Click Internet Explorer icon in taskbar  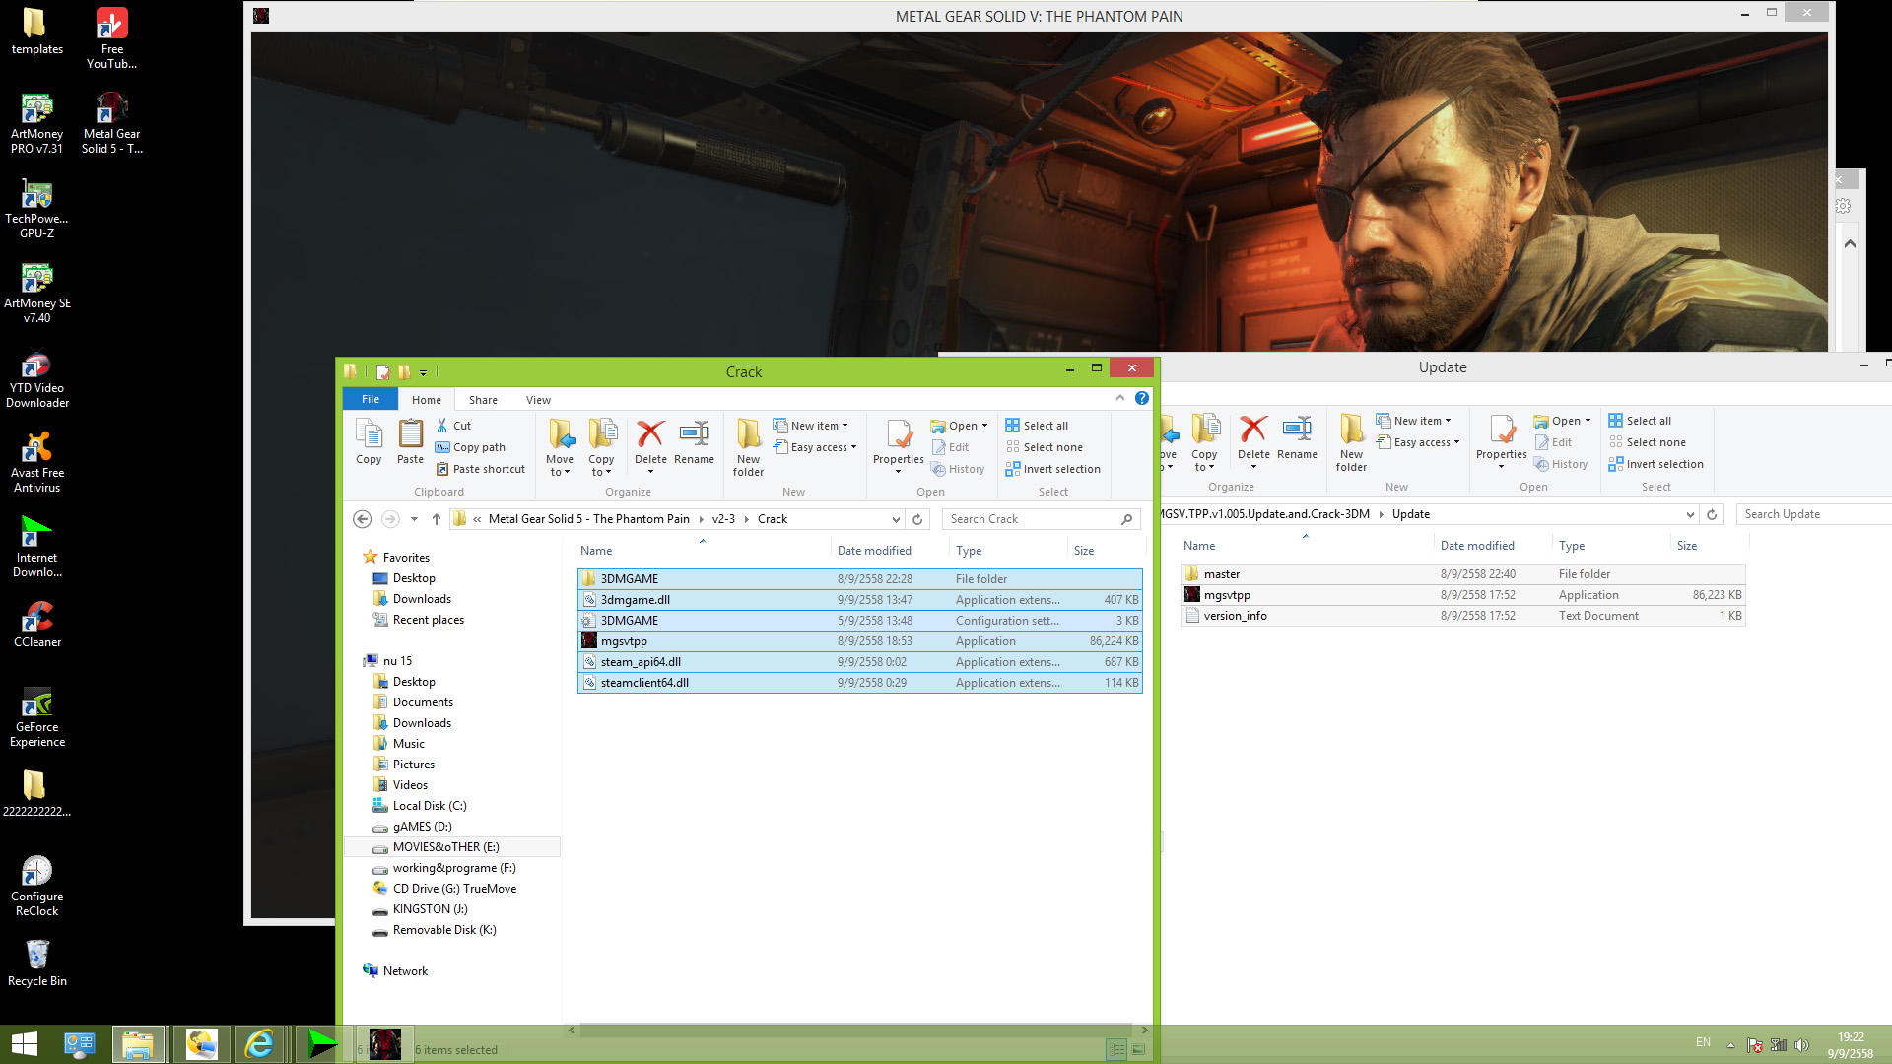tap(259, 1043)
